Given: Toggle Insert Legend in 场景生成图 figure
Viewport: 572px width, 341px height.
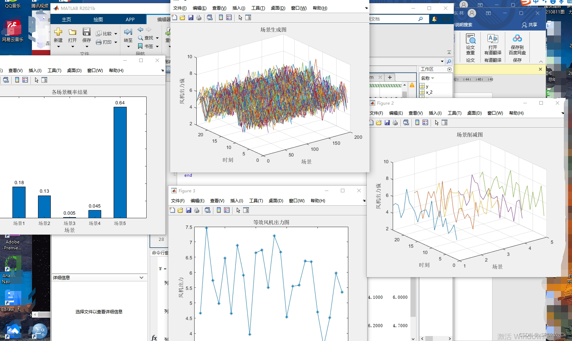Looking at the screenshot, I should click(229, 17).
